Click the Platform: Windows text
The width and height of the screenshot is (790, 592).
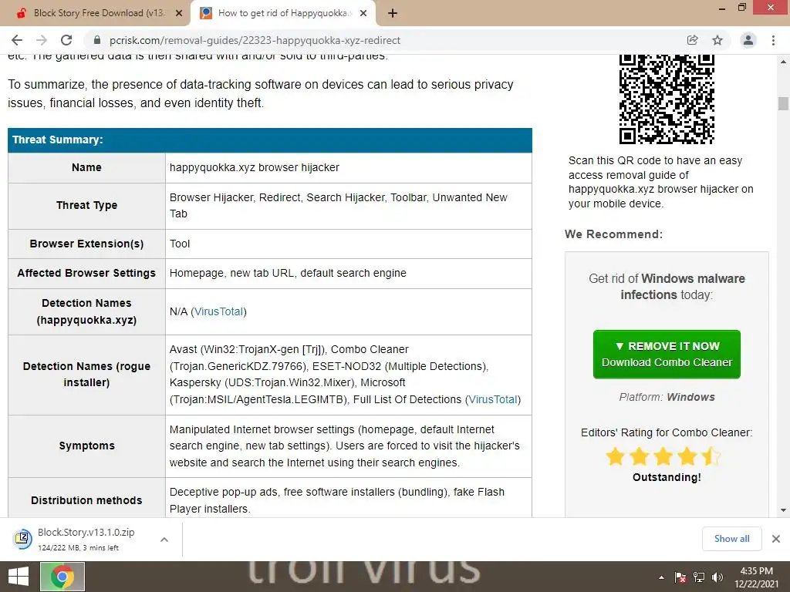tap(667, 397)
